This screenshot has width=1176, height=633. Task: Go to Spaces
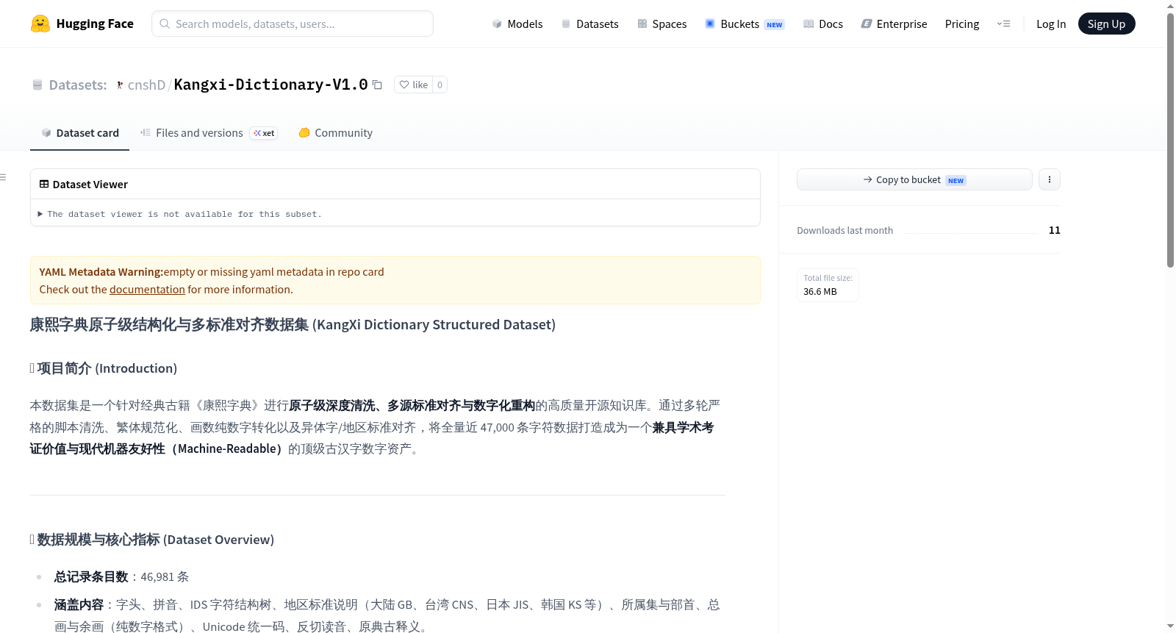(662, 24)
